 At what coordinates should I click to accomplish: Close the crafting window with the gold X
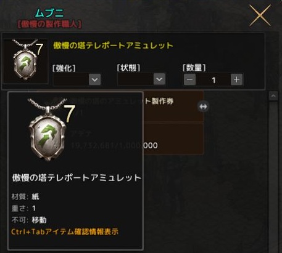tap(260, 15)
